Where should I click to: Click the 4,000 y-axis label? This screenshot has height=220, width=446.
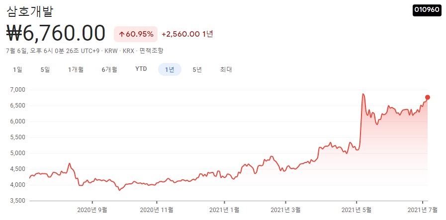tap(17, 185)
